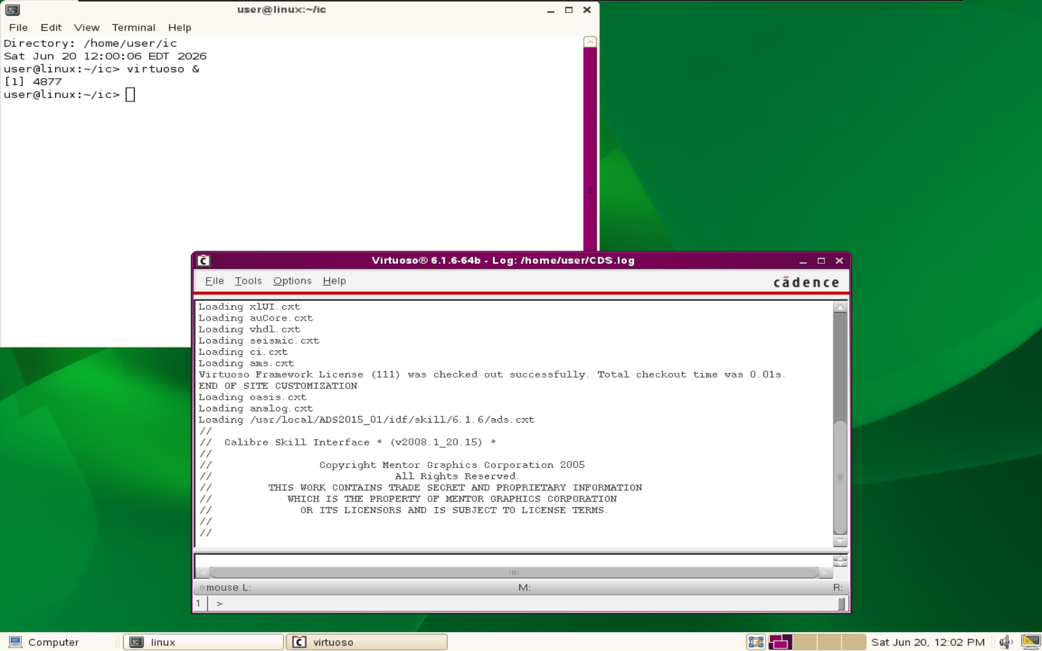Click 'Copyright Mentor Graphics Corporation 2005' line
This screenshot has width=1042, height=651.
[x=452, y=465]
